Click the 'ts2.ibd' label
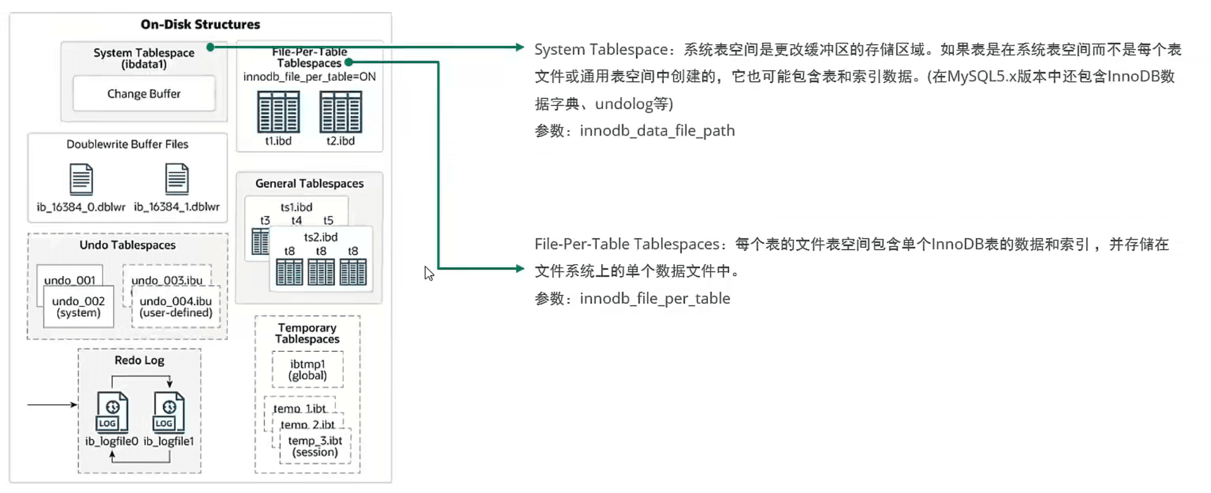Viewport: 1211px width, 493px height. point(321,237)
